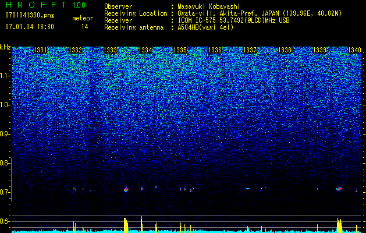
Task: Click the tallest yellow power spike near 1334
Action: pos(141,224)
